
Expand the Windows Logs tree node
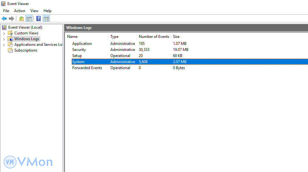[x=4, y=39]
